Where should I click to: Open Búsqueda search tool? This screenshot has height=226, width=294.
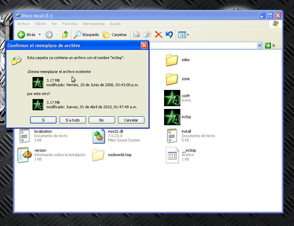[86, 35]
